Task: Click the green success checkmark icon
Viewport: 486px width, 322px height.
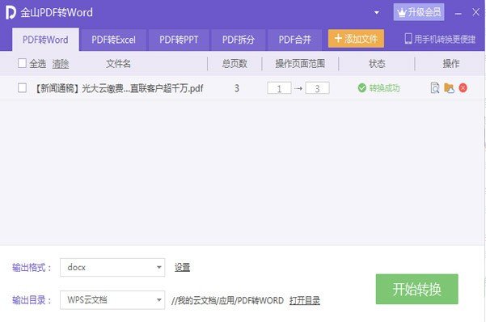Action: pyautogui.click(x=361, y=88)
